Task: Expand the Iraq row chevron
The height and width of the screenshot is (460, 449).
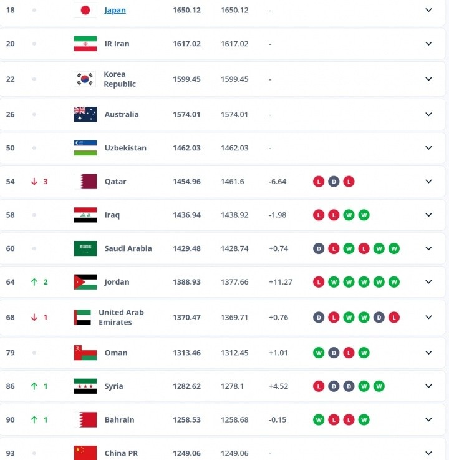Action: click(428, 215)
